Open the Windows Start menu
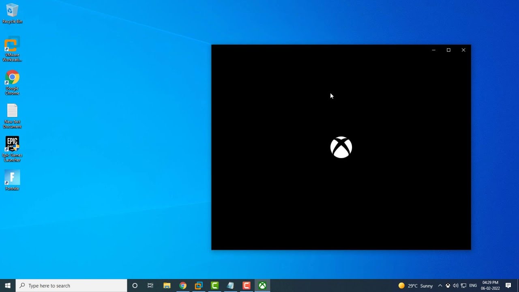 coord(8,286)
